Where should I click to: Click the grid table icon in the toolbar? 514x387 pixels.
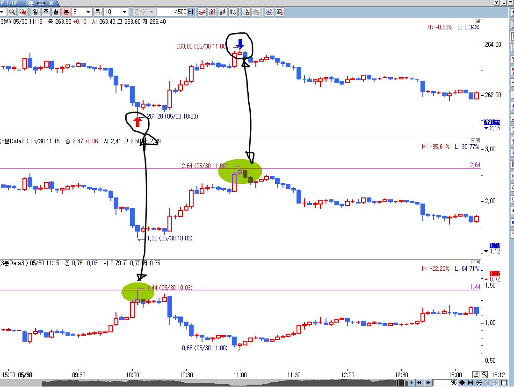pyautogui.click(x=279, y=12)
